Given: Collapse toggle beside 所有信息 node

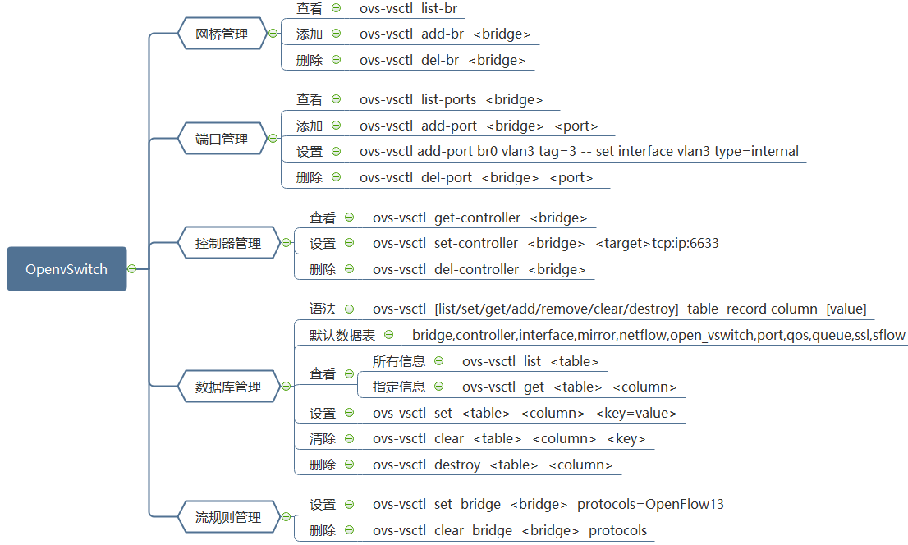Looking at the screenshot, I should click(439, 361).
